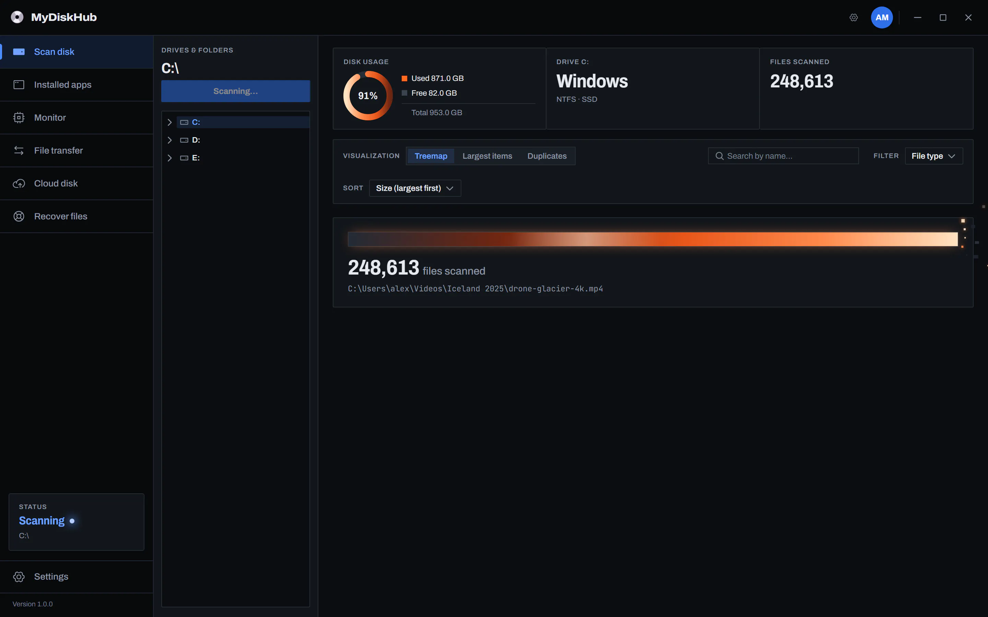Switch to the Largest items tab
The image size is (988, 617).
pos(487,156)
